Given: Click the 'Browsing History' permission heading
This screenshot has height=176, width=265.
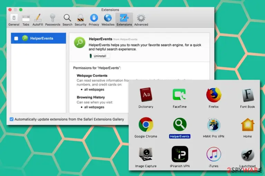Looking at the screenshot, I should click(91, 97).
